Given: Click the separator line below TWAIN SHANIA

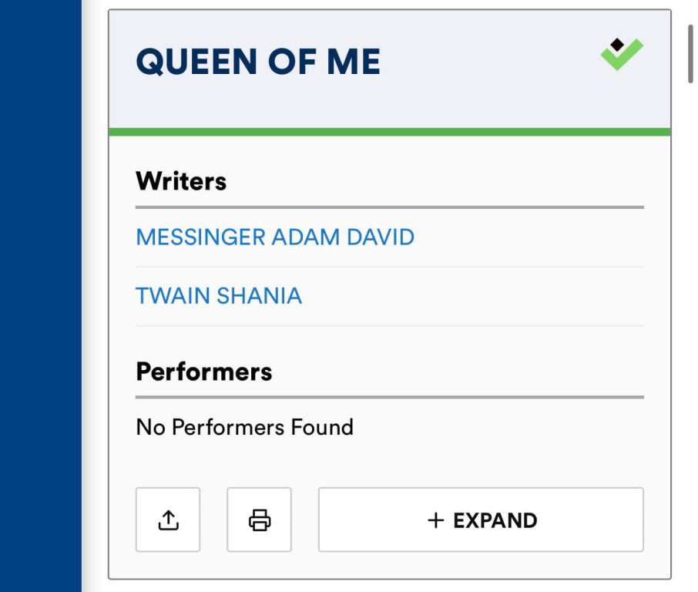Looking at the screenshot, I should [x=390, y=325].
